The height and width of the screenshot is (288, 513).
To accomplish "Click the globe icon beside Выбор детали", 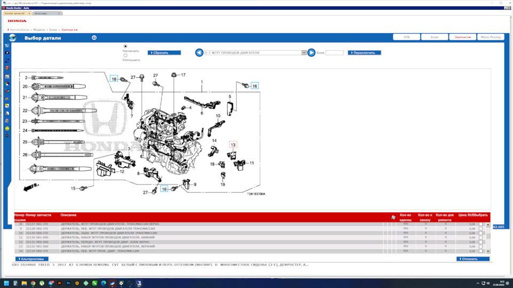I will (12, 38).
